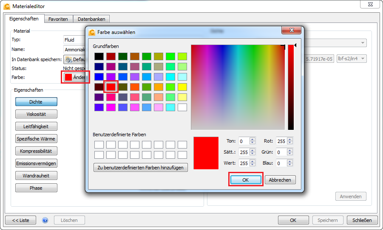The image size is (383, 230).
Task: Open the Viskosität property
Action: coord(36,114)
